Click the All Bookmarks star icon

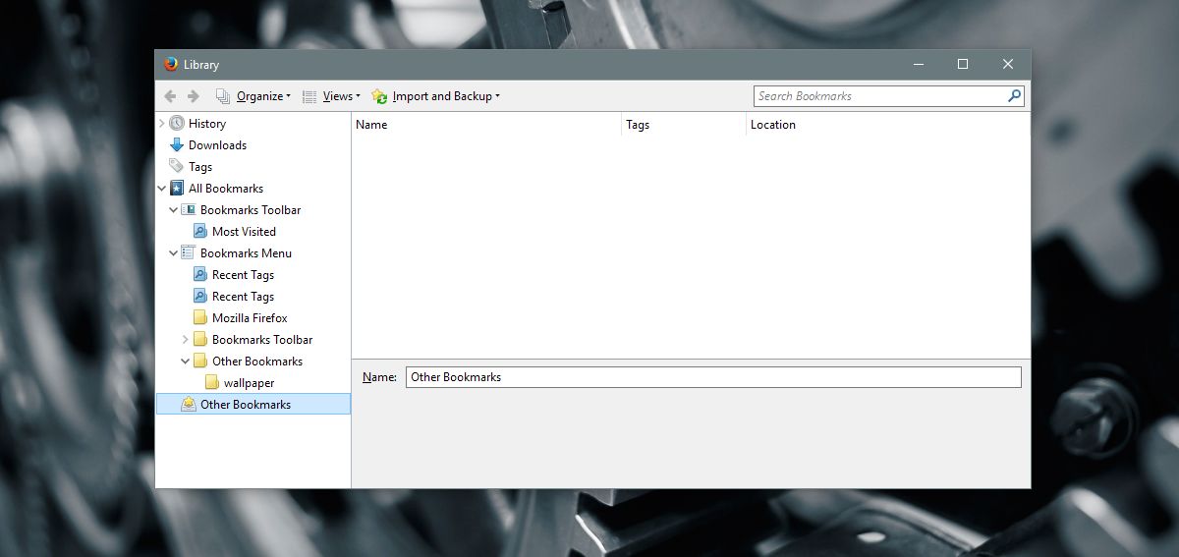click(177, 189)
